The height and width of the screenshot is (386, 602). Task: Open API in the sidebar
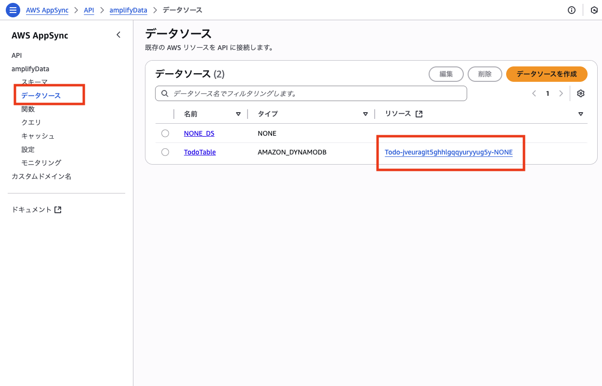point(16,55)
